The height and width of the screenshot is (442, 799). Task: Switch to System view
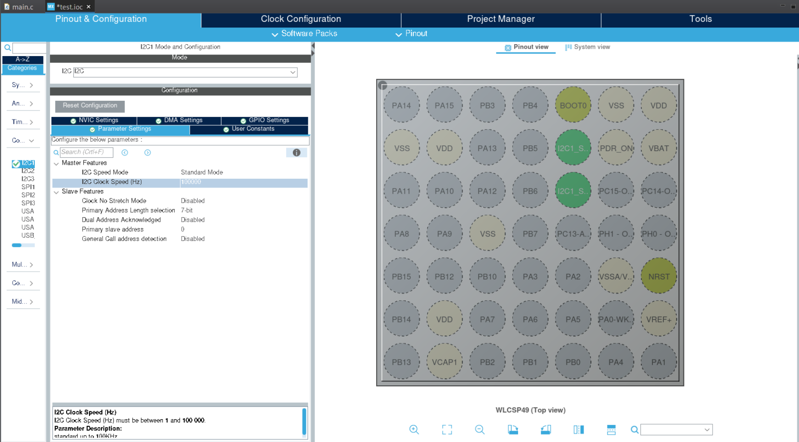click(587, 47)
